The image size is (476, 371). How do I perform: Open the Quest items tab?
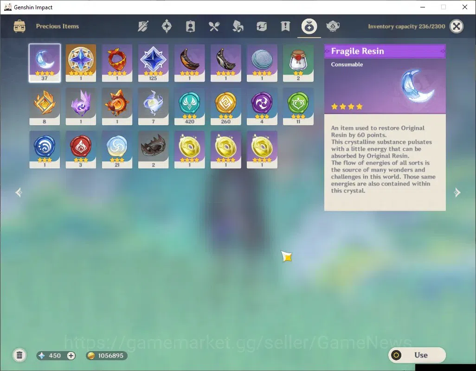pyautogui.click(x=285, y=26)
